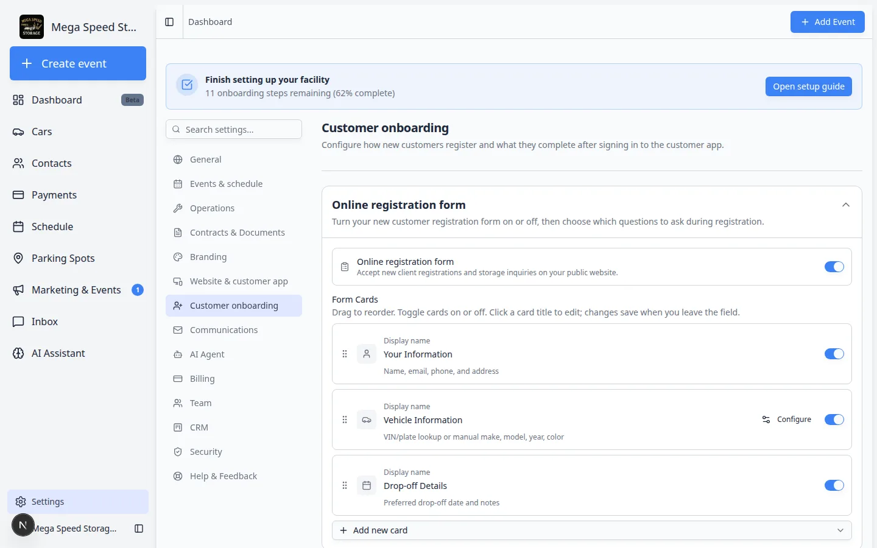Open the Dashboard page from the sidebar
This screenshot has height=548, width=877.
coord(78,100)
